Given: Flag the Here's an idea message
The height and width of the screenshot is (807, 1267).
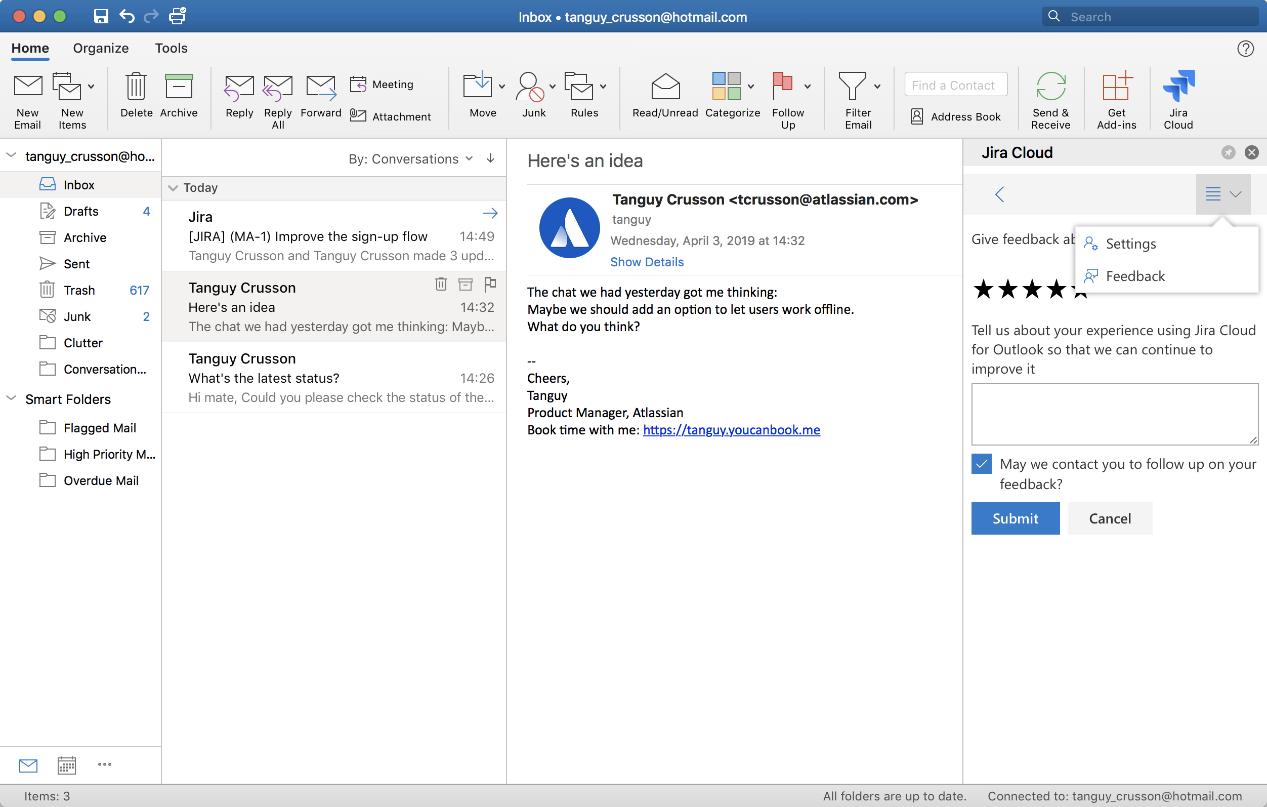Looking at the screenshot, I should pos(490,284).
